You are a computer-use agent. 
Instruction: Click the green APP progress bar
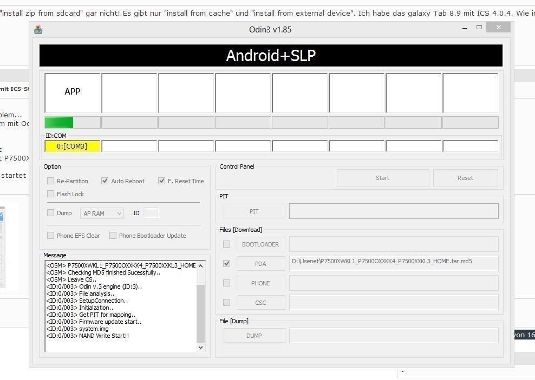click(73, 122)
